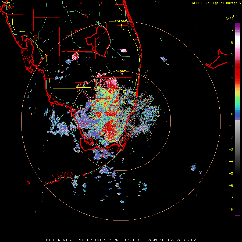Click the KAMX radar site black dot
The height and width of the screenshot is (242, 242).
pyautogui.click(x=121, y=121)
